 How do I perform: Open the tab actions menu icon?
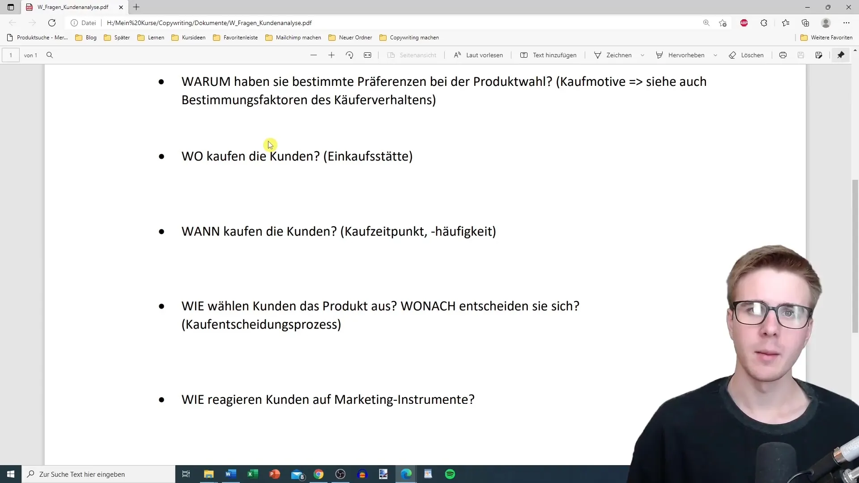point(11,7)
